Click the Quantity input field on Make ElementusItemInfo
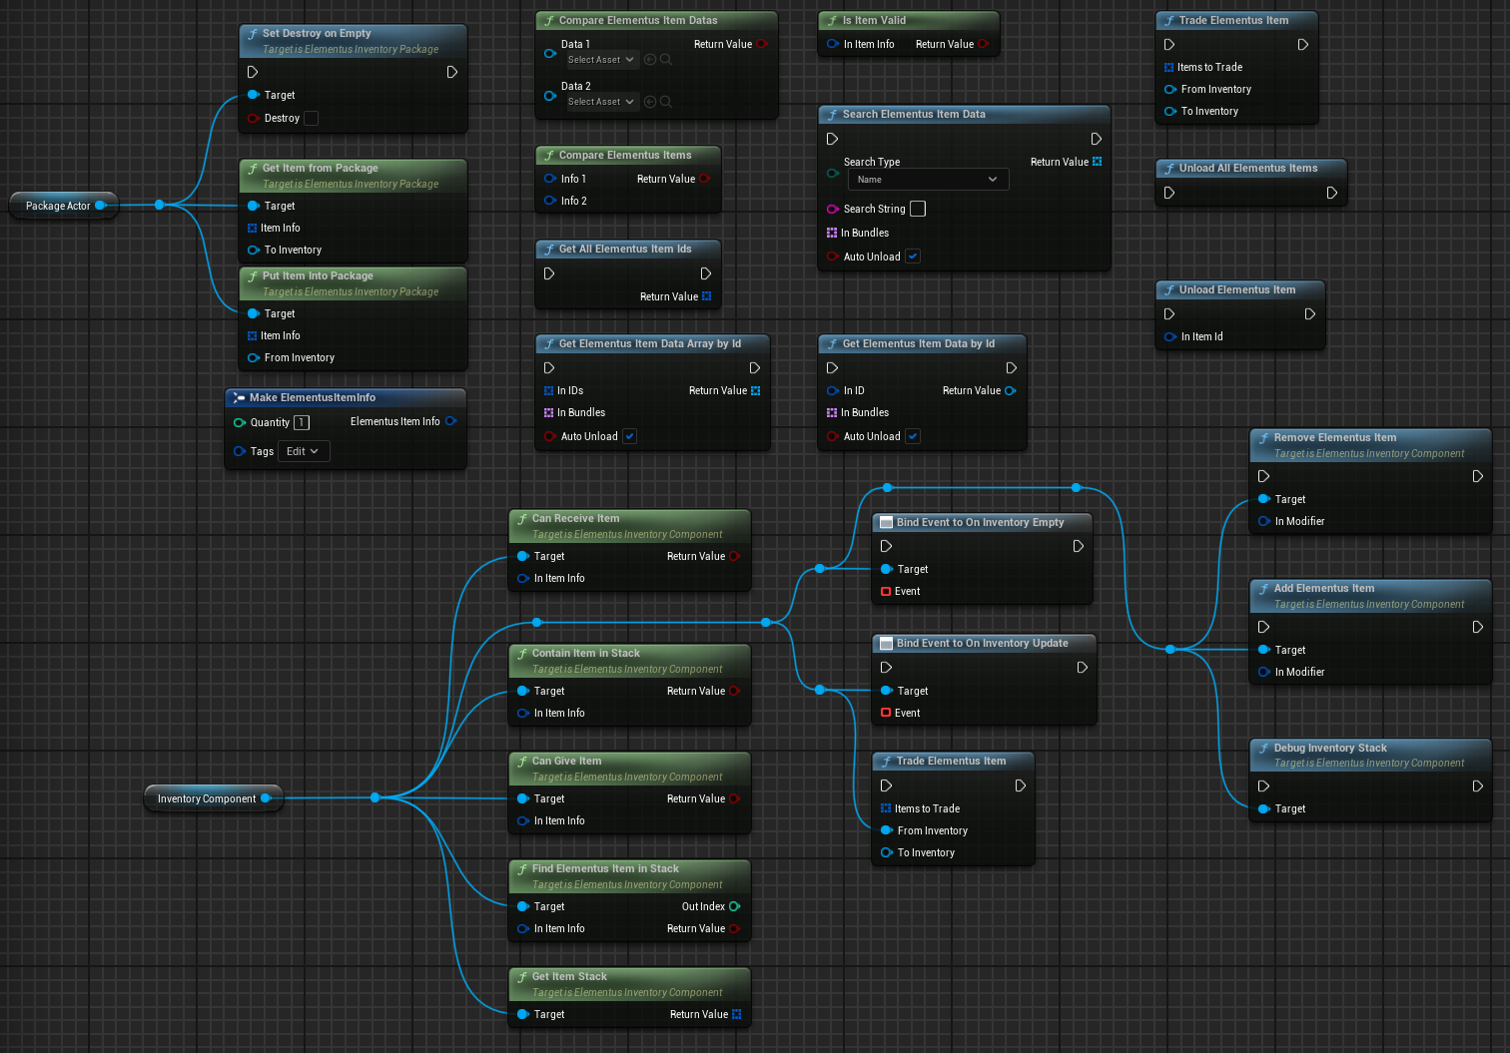Image resolution: width=1510 pixels, height=1053 pixels. pos(301,422)
